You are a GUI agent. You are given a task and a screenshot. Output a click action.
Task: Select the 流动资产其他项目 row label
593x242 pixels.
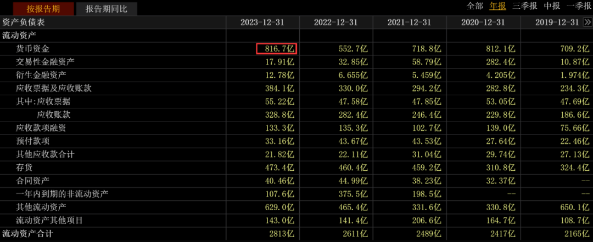click(49, 221)
